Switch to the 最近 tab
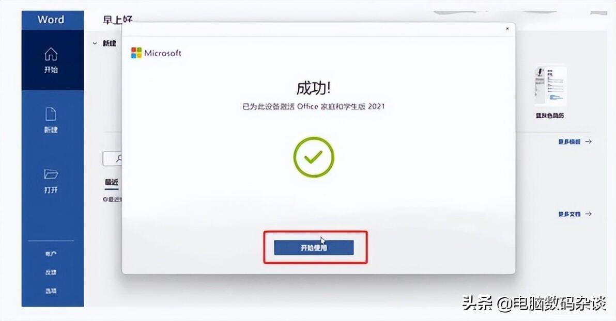616x321 pixels. (112, 182)
